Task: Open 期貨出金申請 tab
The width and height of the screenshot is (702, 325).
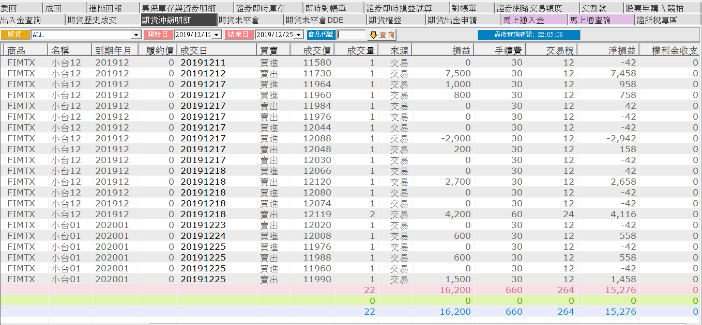Action: (463, 20)
